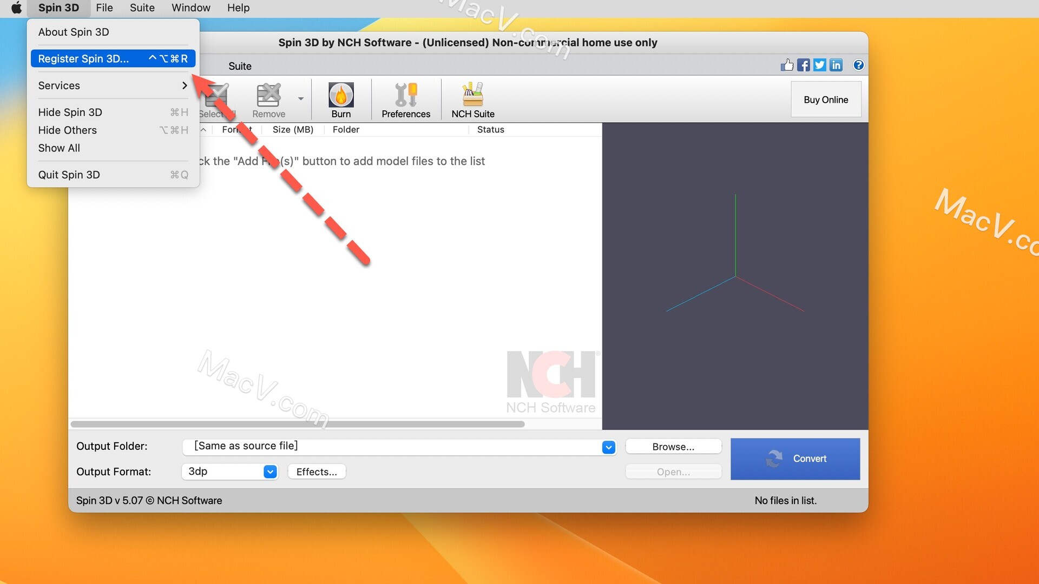Switch to the Suite tab

pyautogui.click(x=240, y=66)
